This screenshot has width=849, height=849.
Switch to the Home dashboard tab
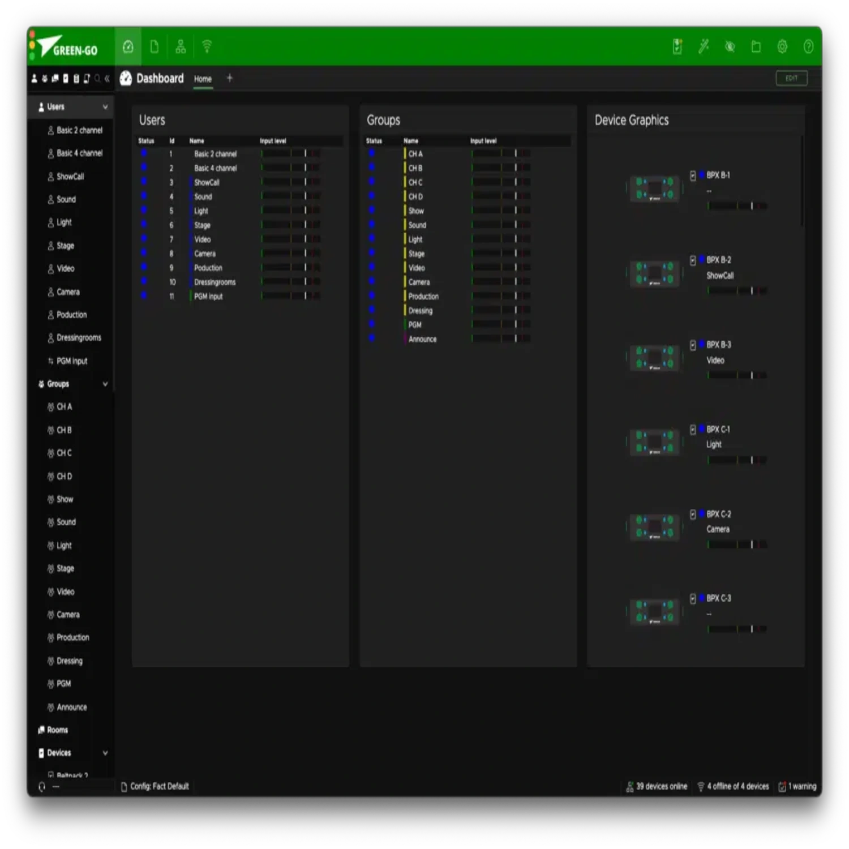(203, 79)
